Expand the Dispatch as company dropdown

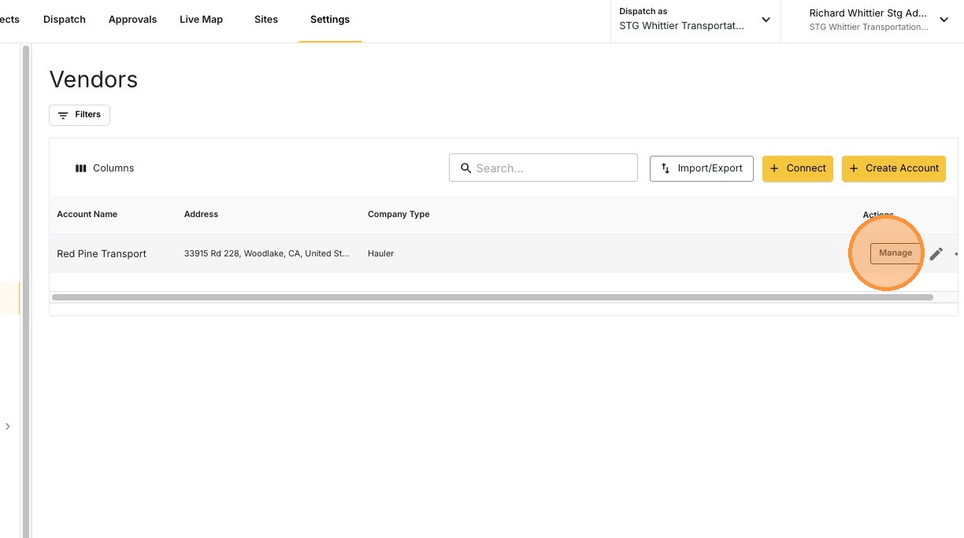click(x=695, y=20)
